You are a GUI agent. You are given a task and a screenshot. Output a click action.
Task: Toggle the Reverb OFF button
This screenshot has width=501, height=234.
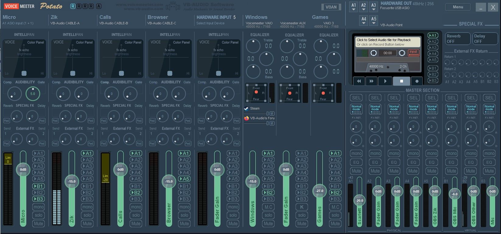457,39
